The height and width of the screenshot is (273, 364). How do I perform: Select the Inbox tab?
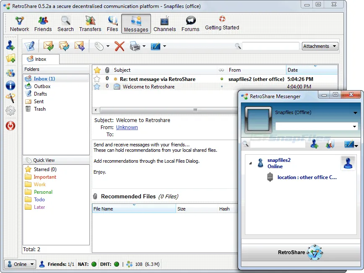(x=40, y=59)
